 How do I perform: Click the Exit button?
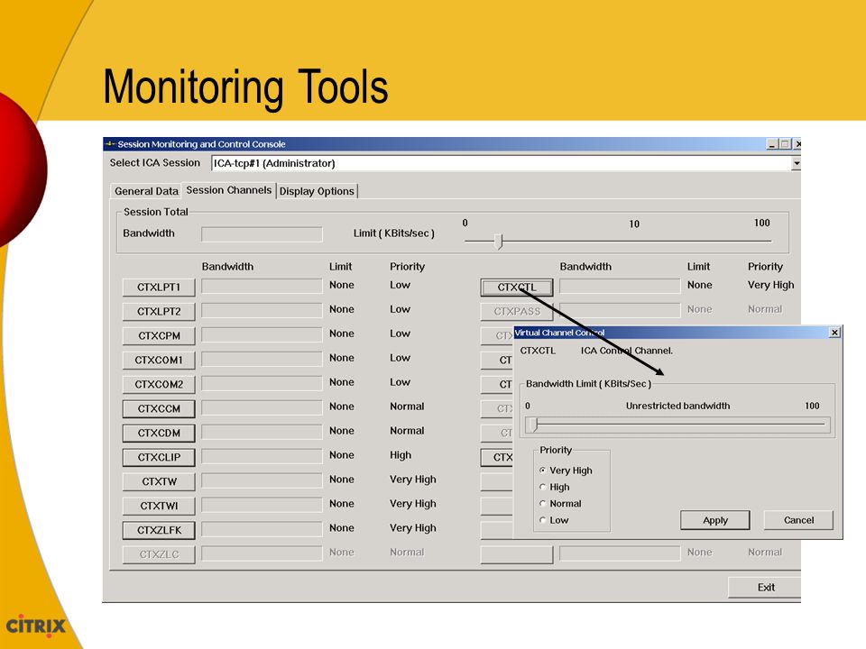point(765,588)
